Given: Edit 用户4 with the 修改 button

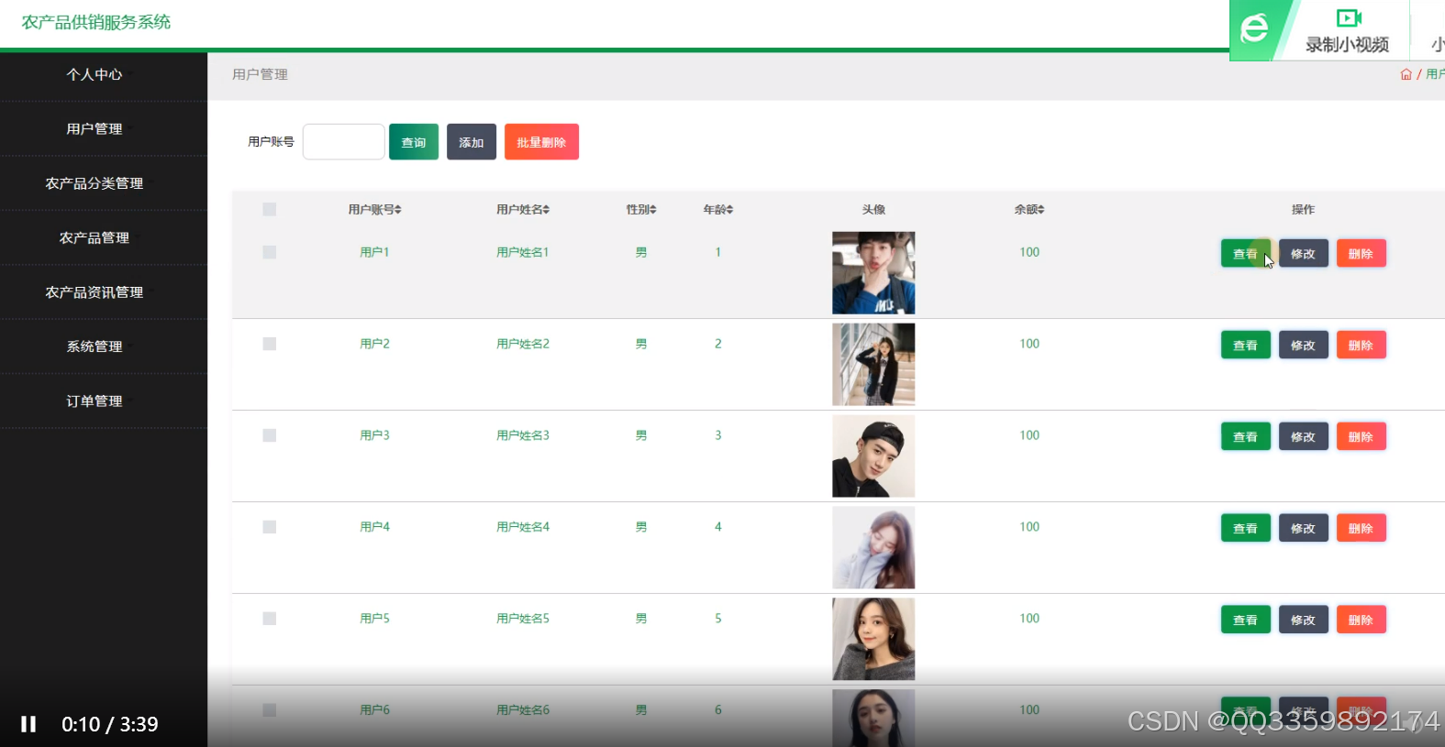Looking at the screenshot, I should tap(1304, 529).
